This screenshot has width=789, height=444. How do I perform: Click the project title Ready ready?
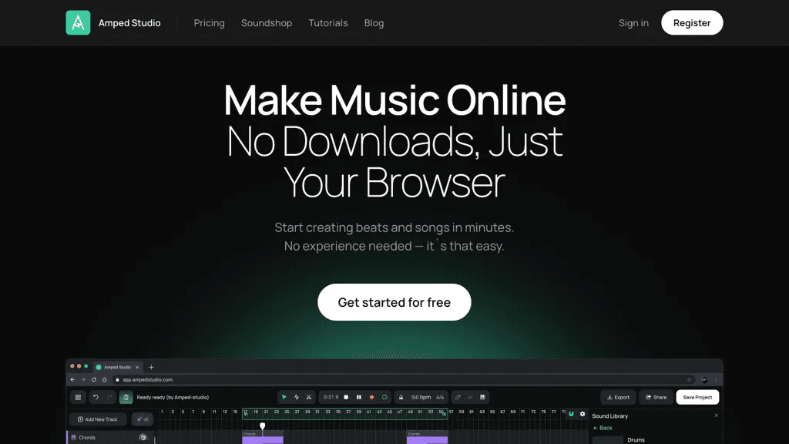(173, 397)
